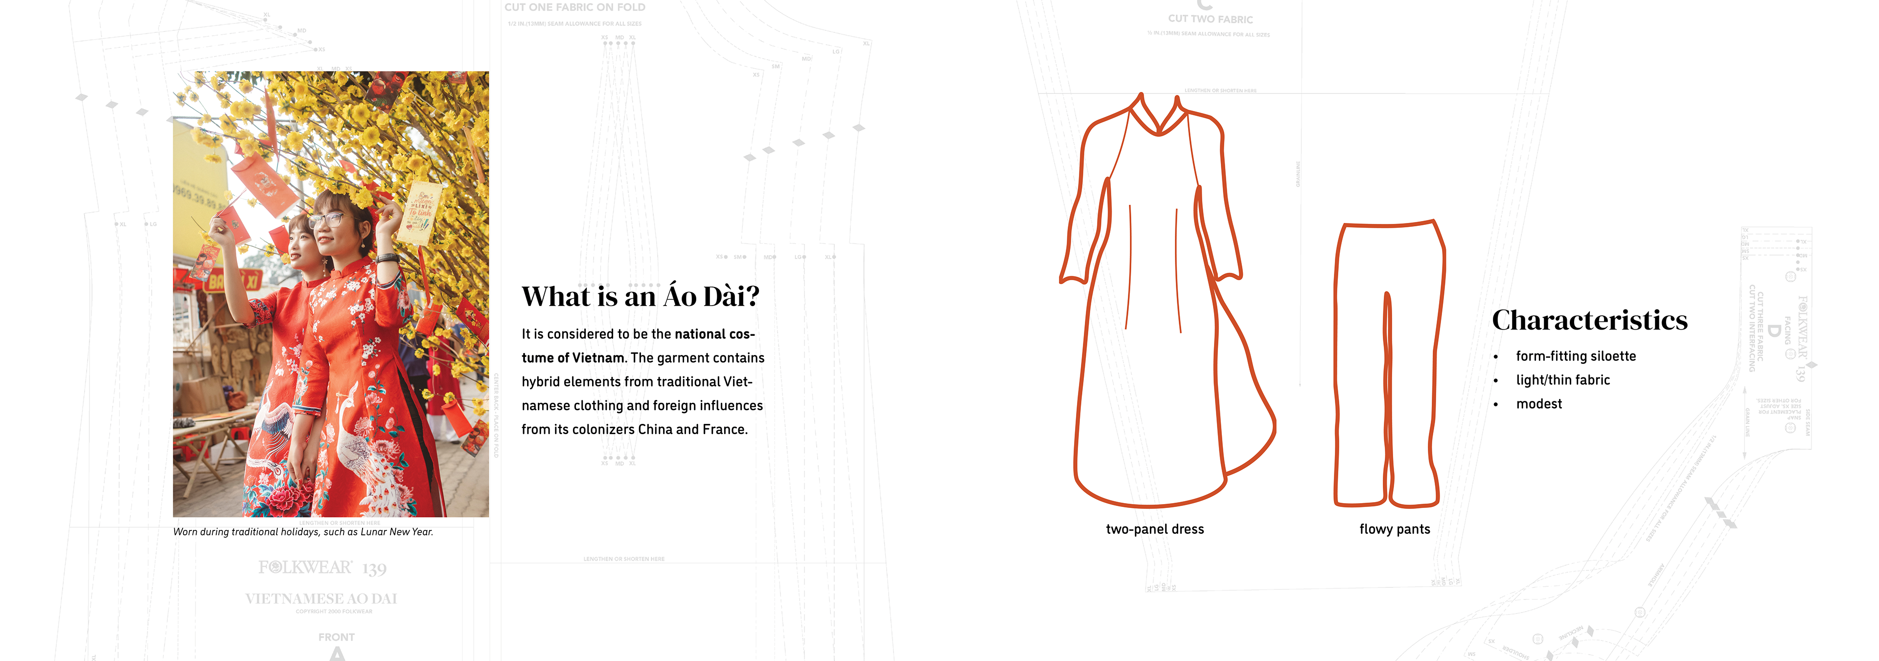Click the paragraph line mentioning China and France
Screen dimensions: 1879x661
click(634, 429)
